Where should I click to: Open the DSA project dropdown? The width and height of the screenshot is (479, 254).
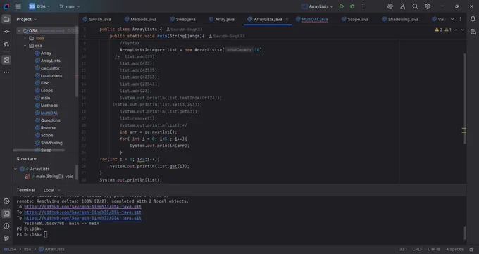point(39,6)
